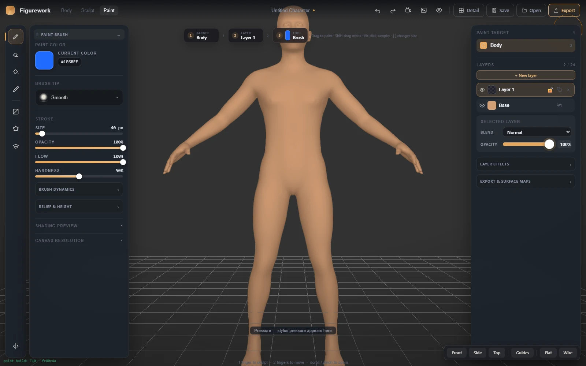The image size is (586, 366).
Task: Click the blue current color swatch
Action: pyautogui.click(x=44, y=60)
